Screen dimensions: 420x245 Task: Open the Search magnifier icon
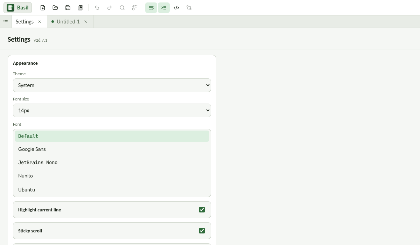(x=122, y=8)
